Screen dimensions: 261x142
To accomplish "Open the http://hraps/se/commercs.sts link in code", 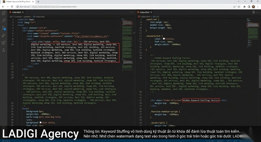I will (x=91, y=36).
